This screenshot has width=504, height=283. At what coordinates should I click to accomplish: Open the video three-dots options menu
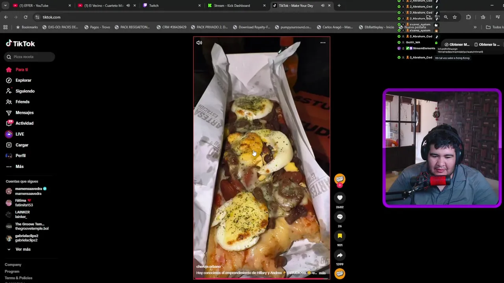pos(323,42)
